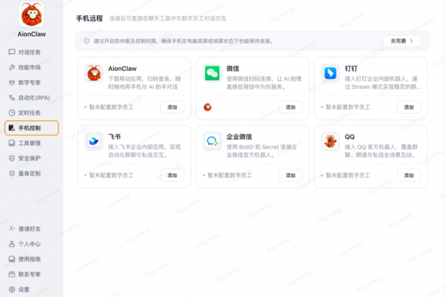This screenshot has height=297, width=445.
Task: Click the AionClaw name under the logo
Action: (32, 34)
